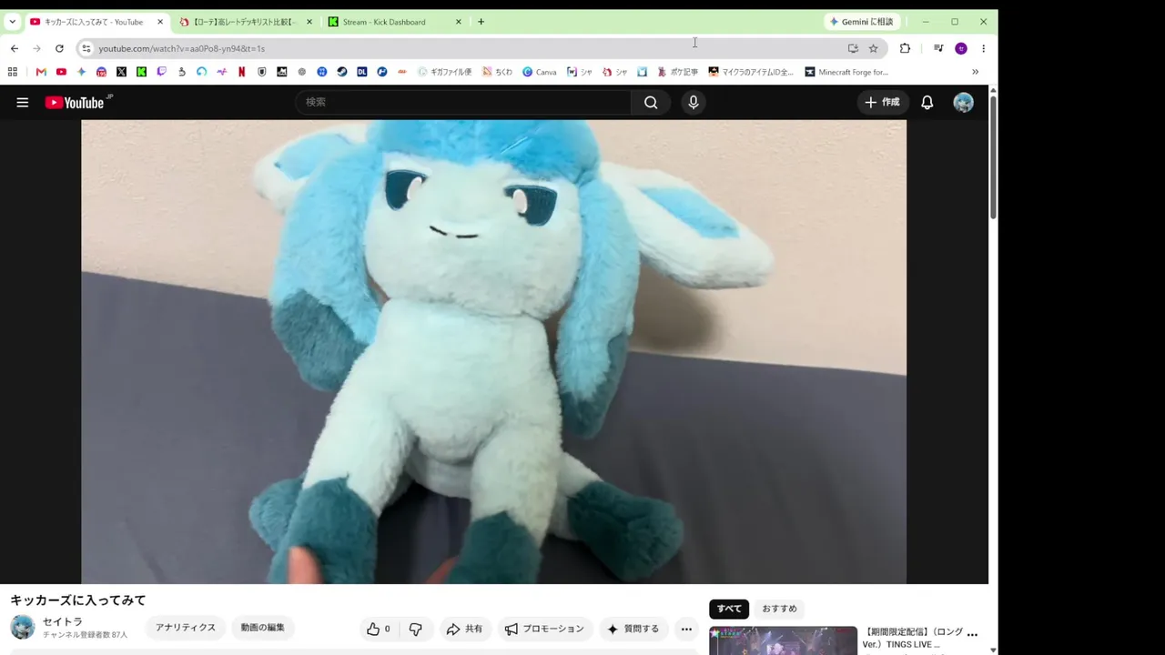1165x655 pixels.
Task: Open the セイトラ channel name link
Action: click(x=63, y=622)
